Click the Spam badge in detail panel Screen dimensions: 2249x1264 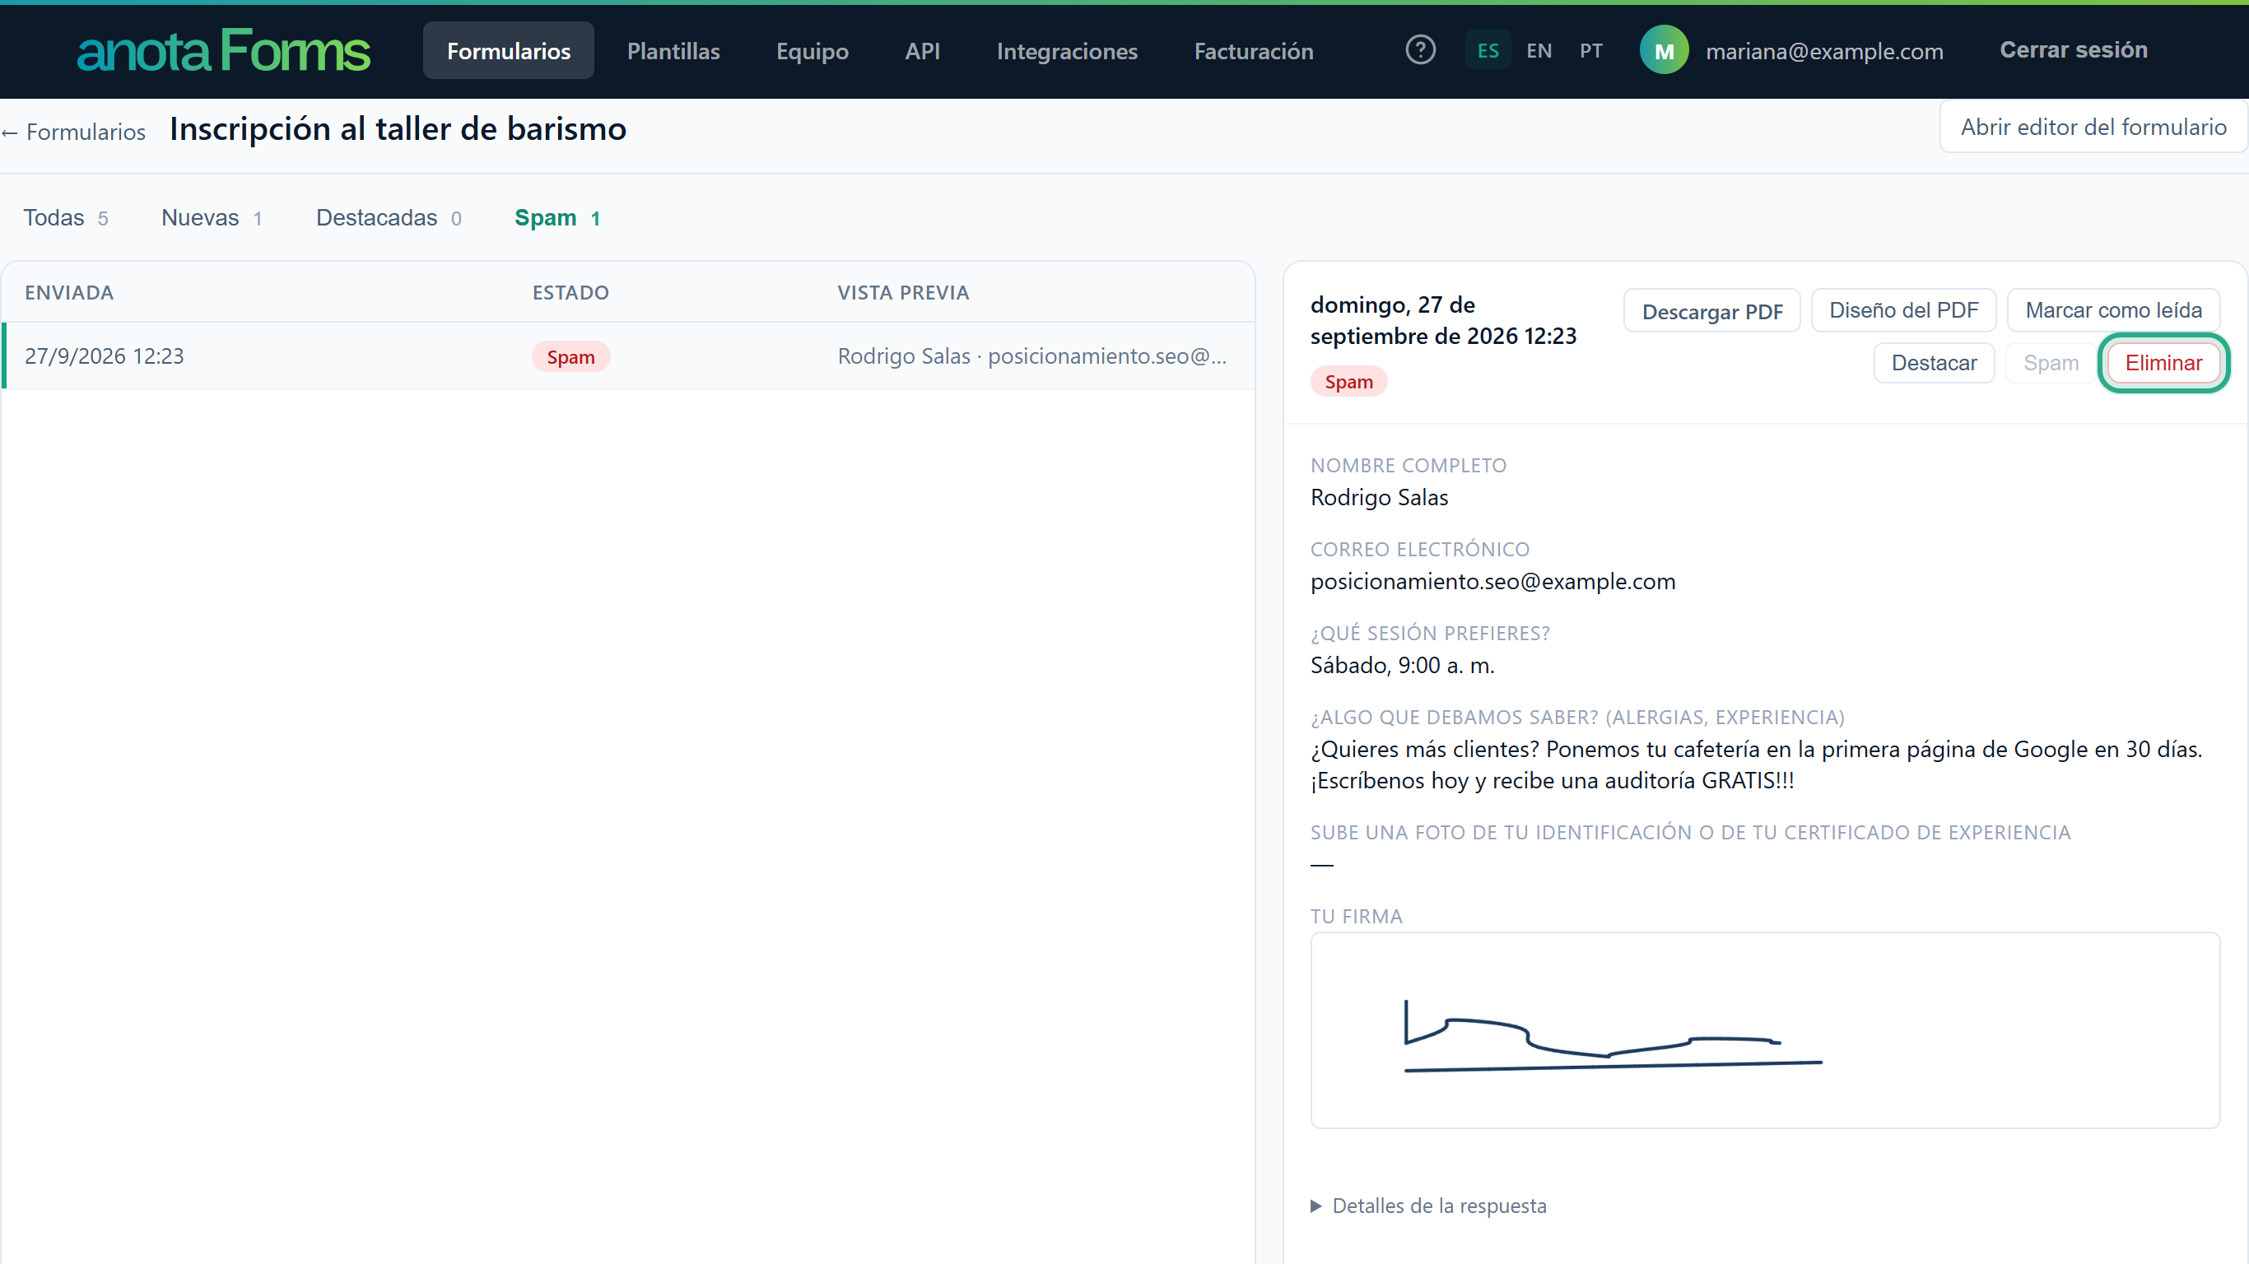point(1348,382)
